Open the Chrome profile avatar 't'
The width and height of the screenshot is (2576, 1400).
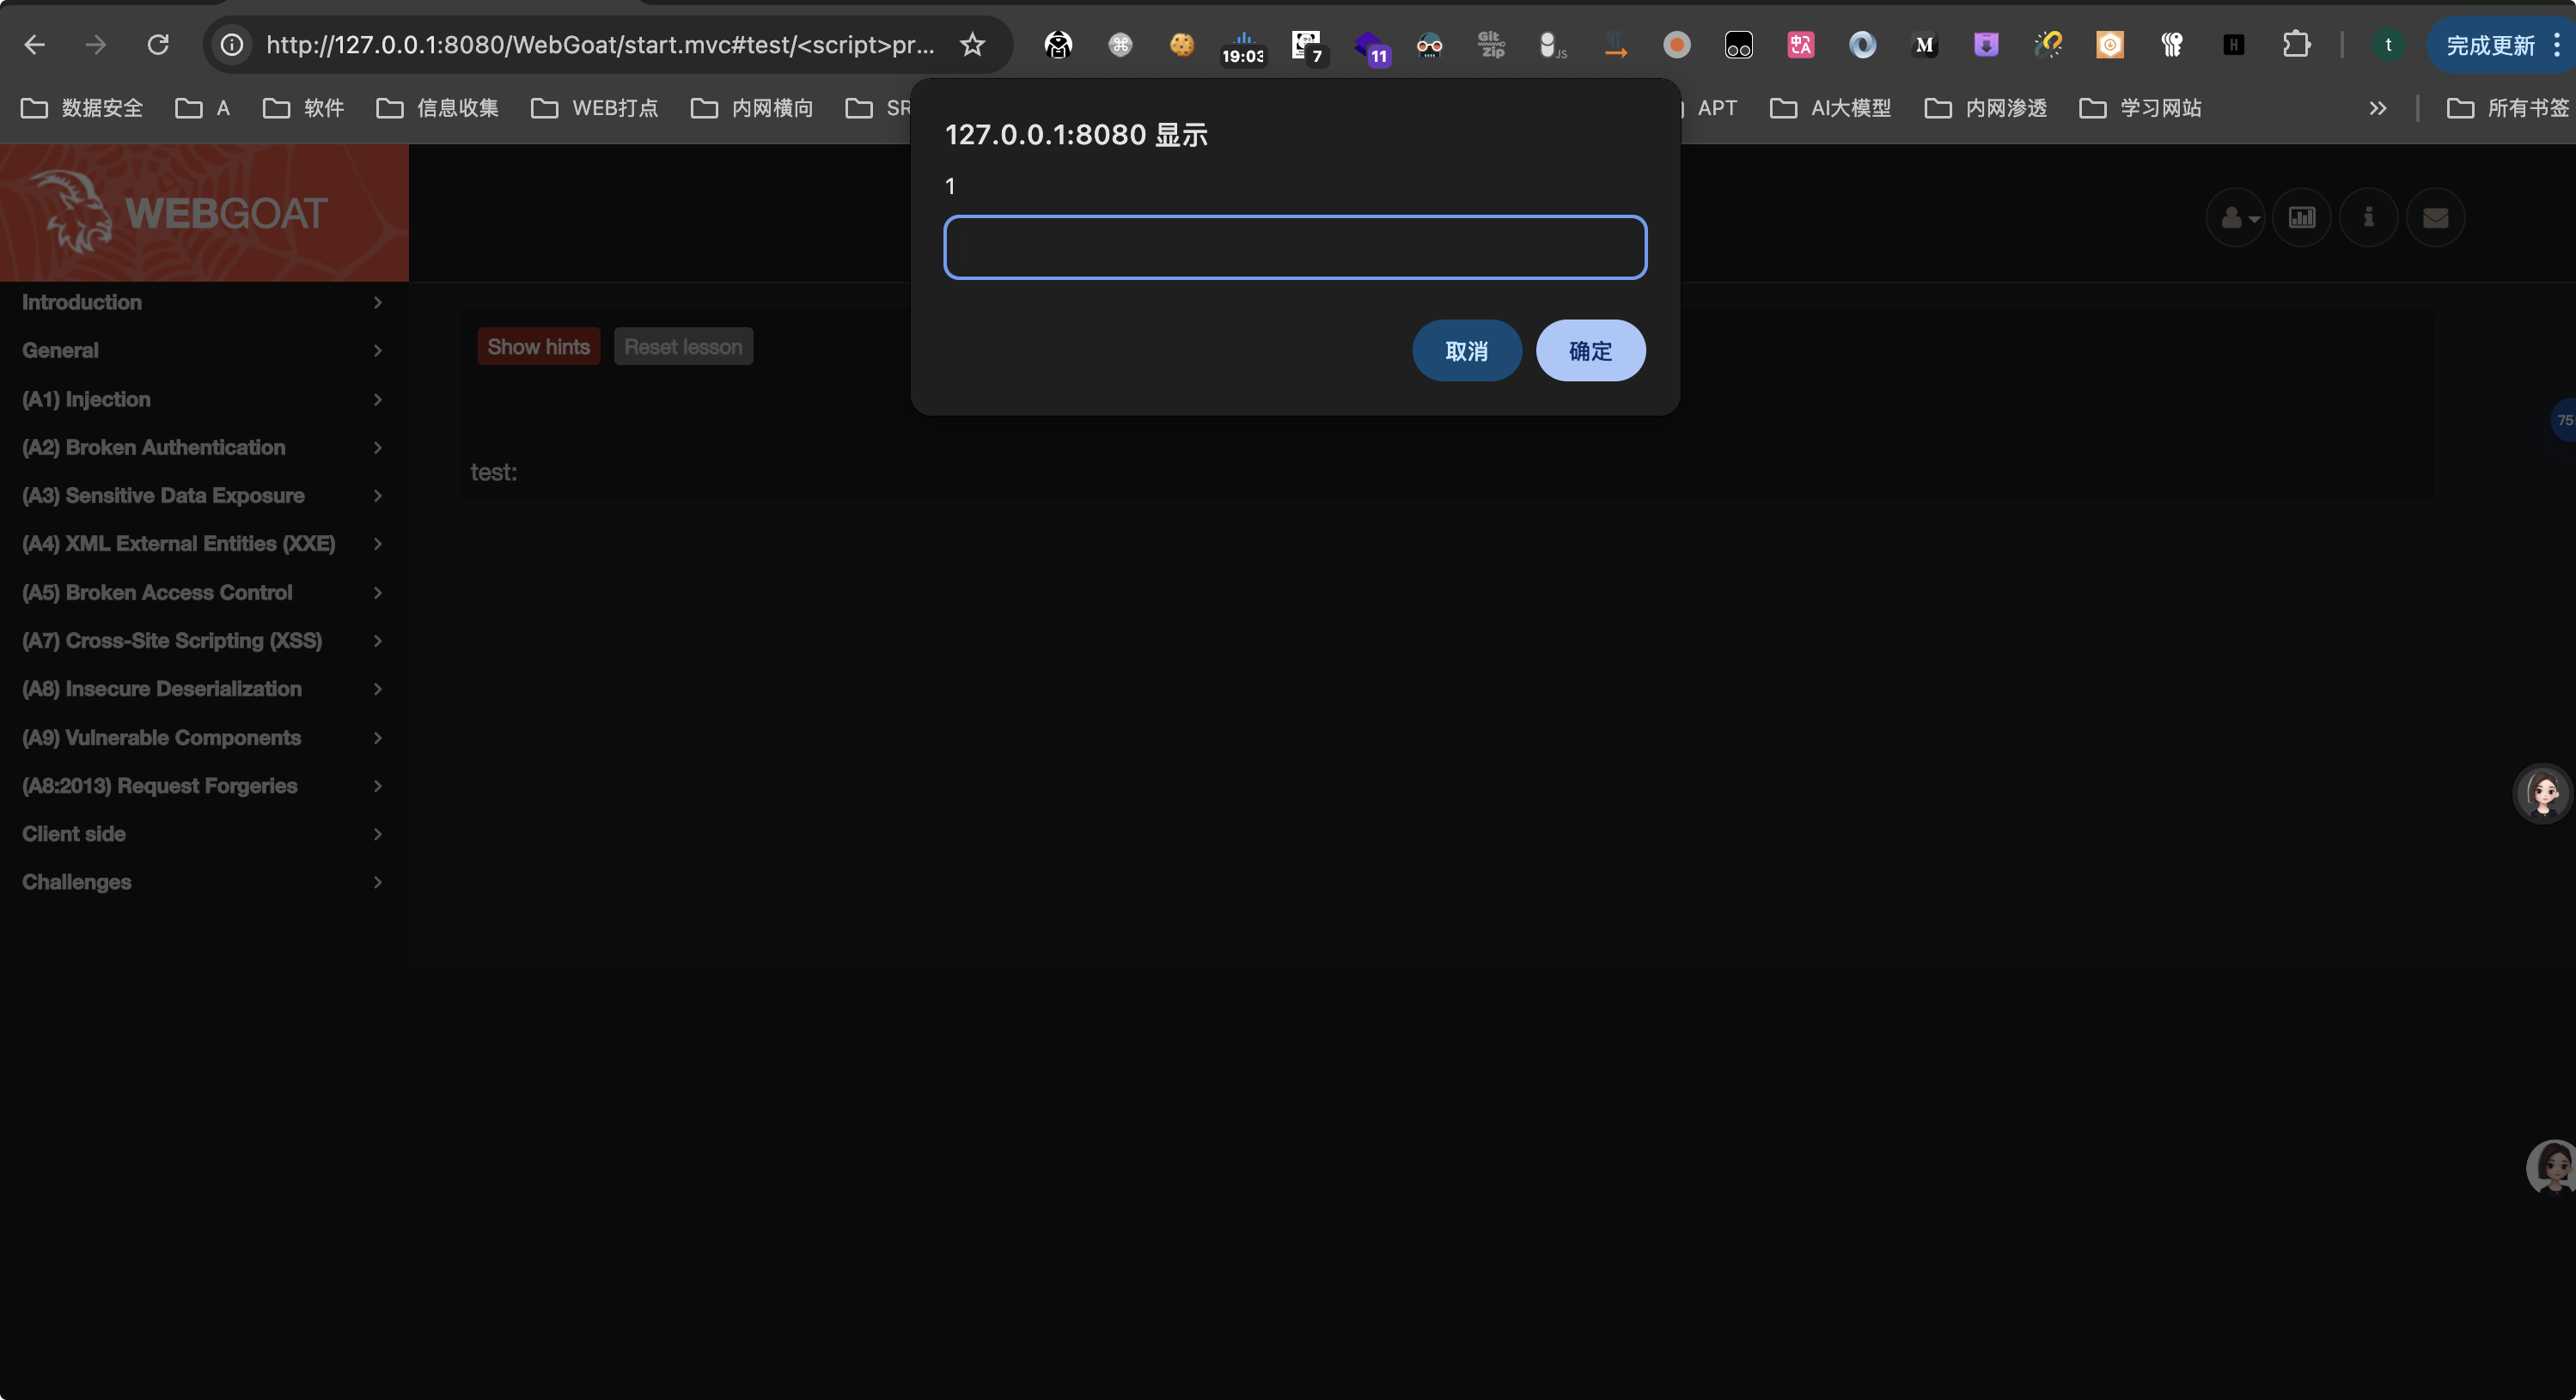2388,45
